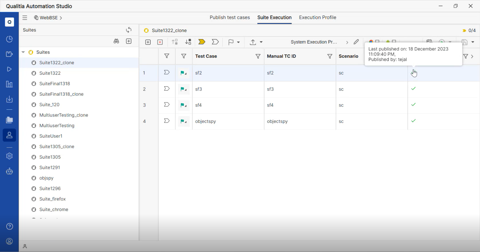This screenshot has width=480, height=252.
Task: Open the flag dropdown in the toolbar
Action: (x=238, y=42)
